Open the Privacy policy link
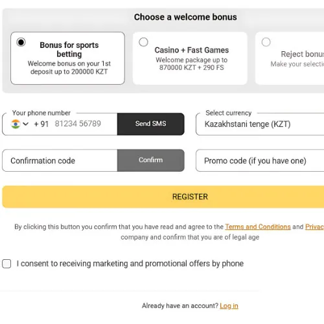Image resolution: width=324 pixels, height=324 pixels. (314, 227)
